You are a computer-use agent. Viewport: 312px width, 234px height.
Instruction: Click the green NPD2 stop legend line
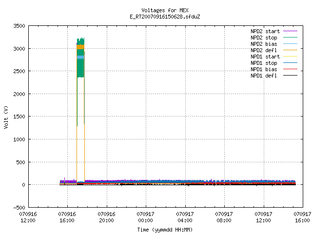pyautogui.click(x=290, y=38)
